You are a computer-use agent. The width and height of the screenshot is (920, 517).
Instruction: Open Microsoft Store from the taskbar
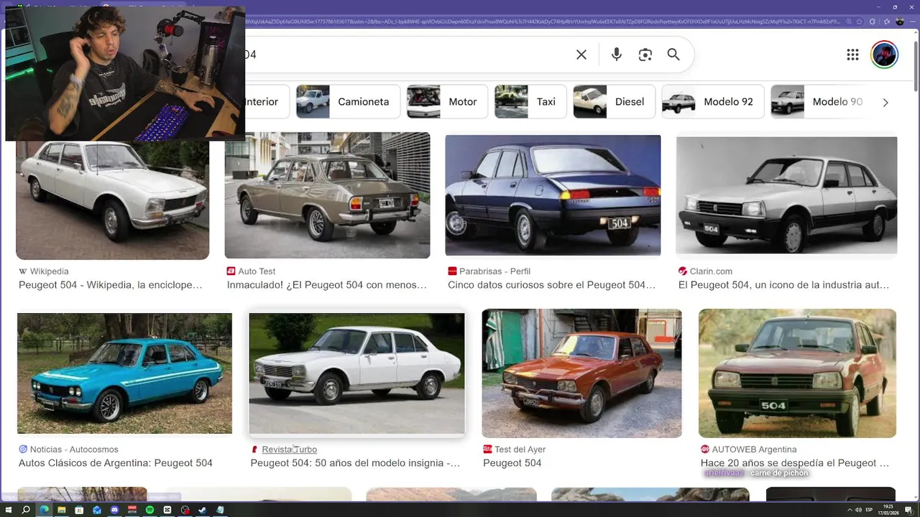pyautogui.click(x=79, y=510)
